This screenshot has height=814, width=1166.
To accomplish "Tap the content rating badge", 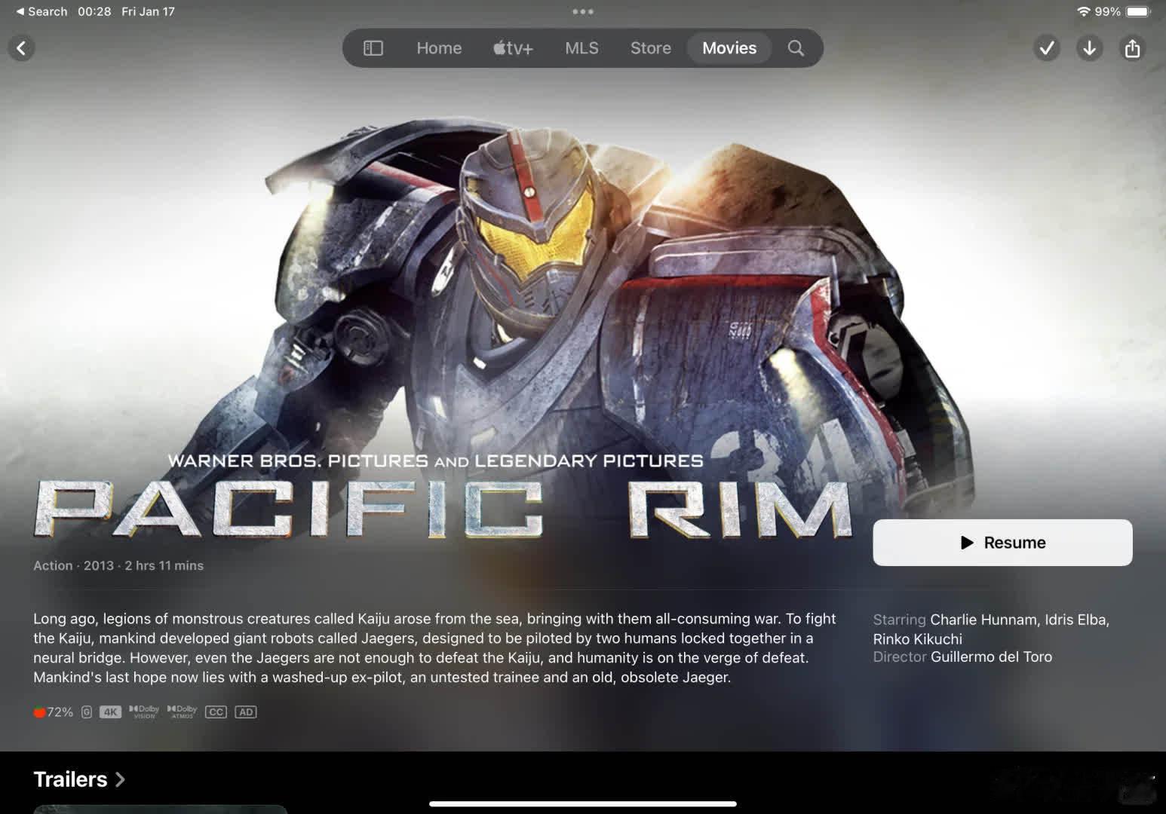I will pyautogui.click(x=87, y=712).
